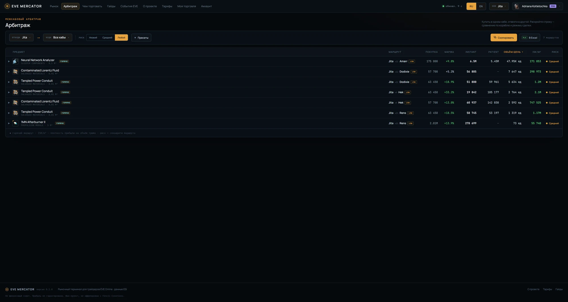This screenshot has width=568, height=302.
Task: Follow the footer О проекте link
Action: pyautogui.click(x=533, y=289)
